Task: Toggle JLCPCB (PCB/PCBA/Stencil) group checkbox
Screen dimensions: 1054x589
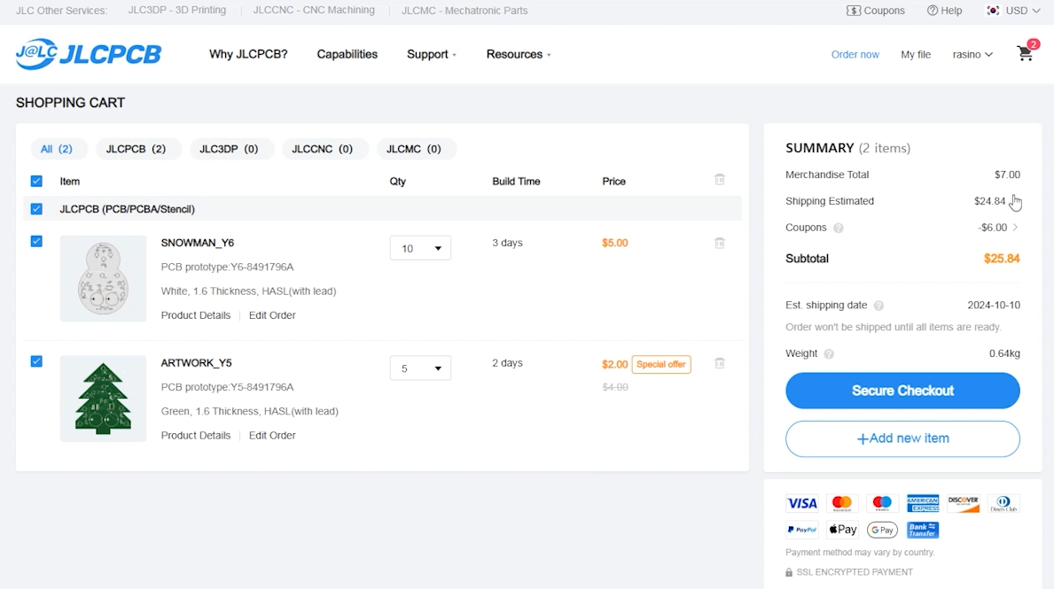Action: click(36, 209)
